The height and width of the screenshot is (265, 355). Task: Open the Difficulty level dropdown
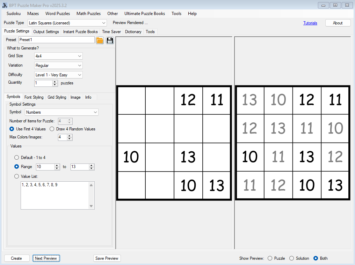[58, 75]
